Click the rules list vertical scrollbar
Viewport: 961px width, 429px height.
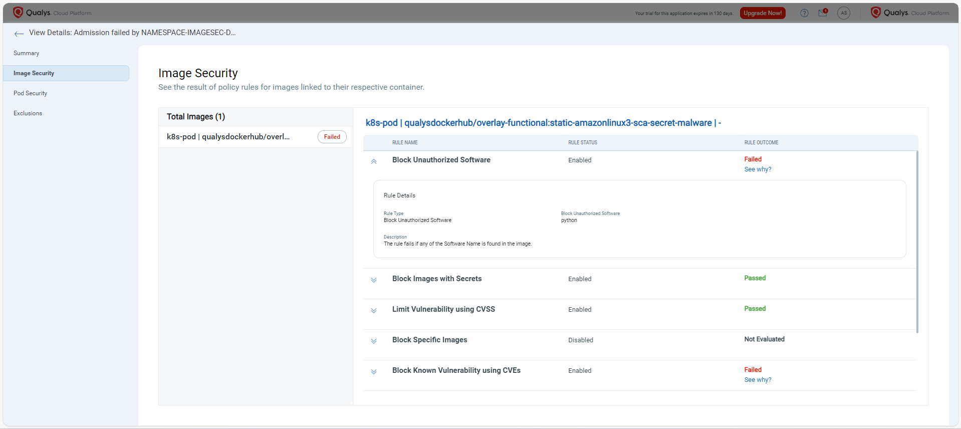(x=917, y=242)
